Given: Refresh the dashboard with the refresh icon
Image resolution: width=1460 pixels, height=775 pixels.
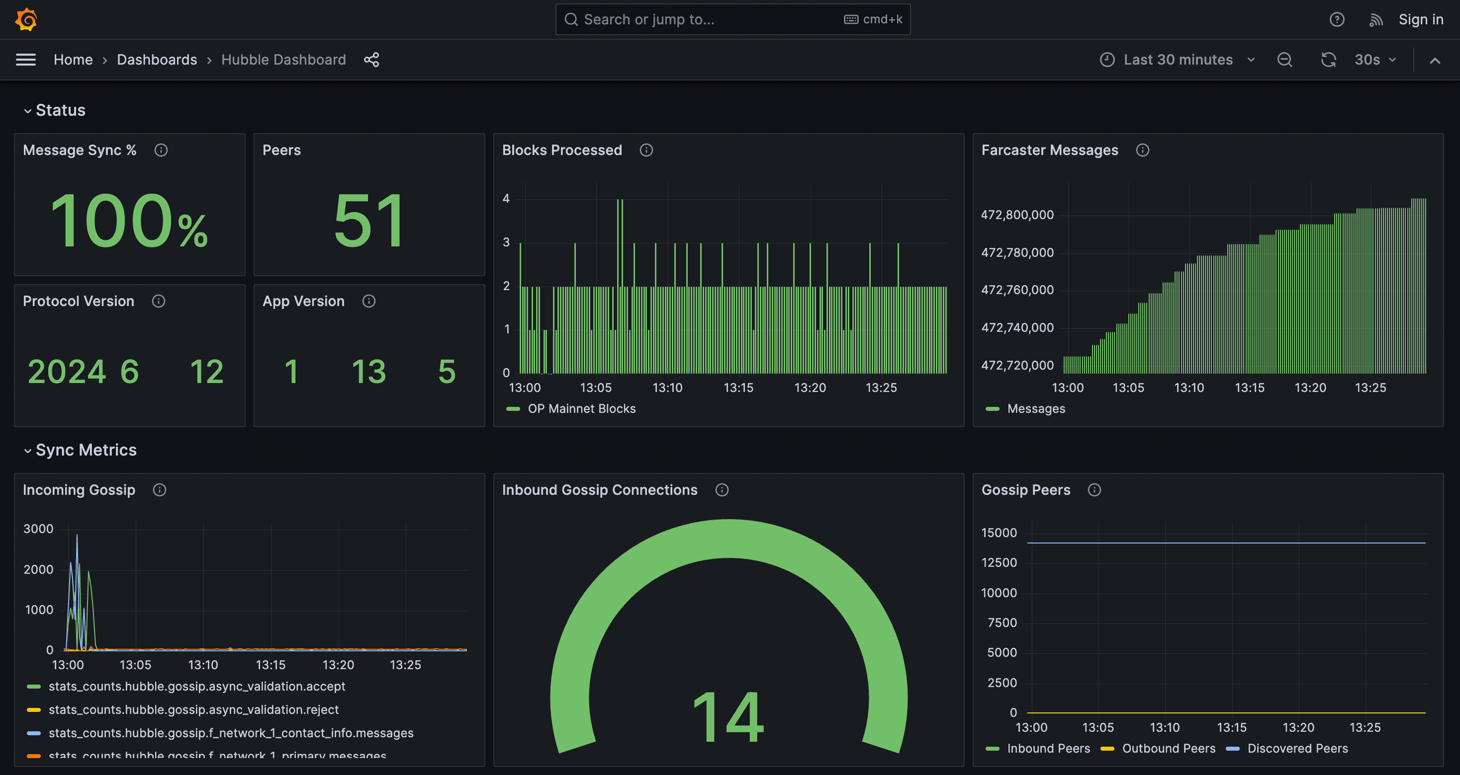Looking at the screenshot, I should tap(1328, 60).
